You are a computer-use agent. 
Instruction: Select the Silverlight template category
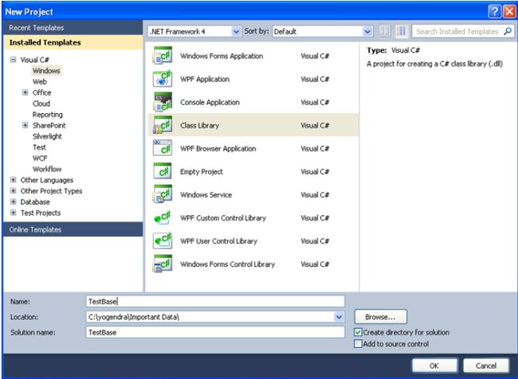(x=47, y=136)
